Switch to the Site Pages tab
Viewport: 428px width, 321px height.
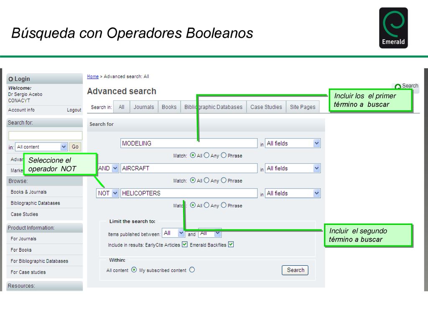click(303, 107)
